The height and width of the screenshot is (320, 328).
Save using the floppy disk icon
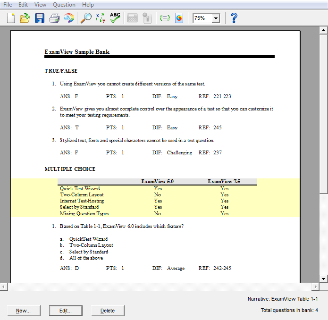pos(40,18)
